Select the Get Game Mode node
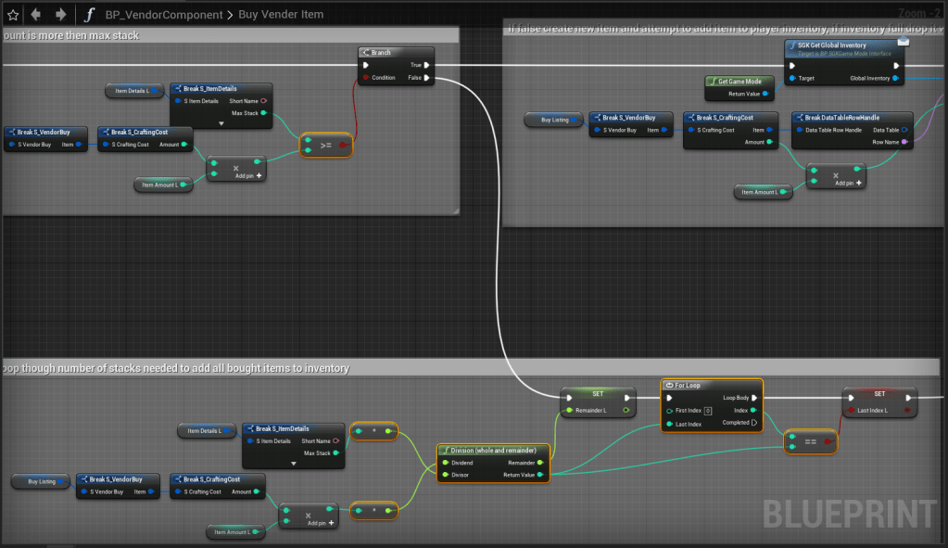Image resolution: width=948 pixels, height=548 pixels. click(739, 82)
